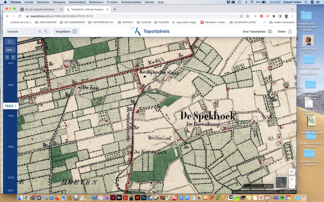Screen dimensions: 324x202
Task: Click the search magnifier icon
Action: click(x=46, y=32)
